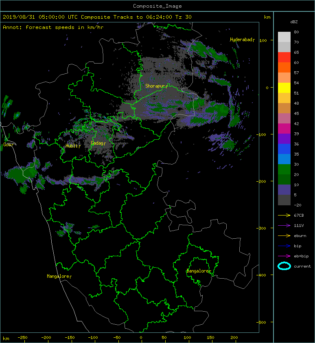Image resolution: width=315 pixels, height=343 pixels.
Task: Click the blue 35-36 dBZ color swatch
Action: 284,149
